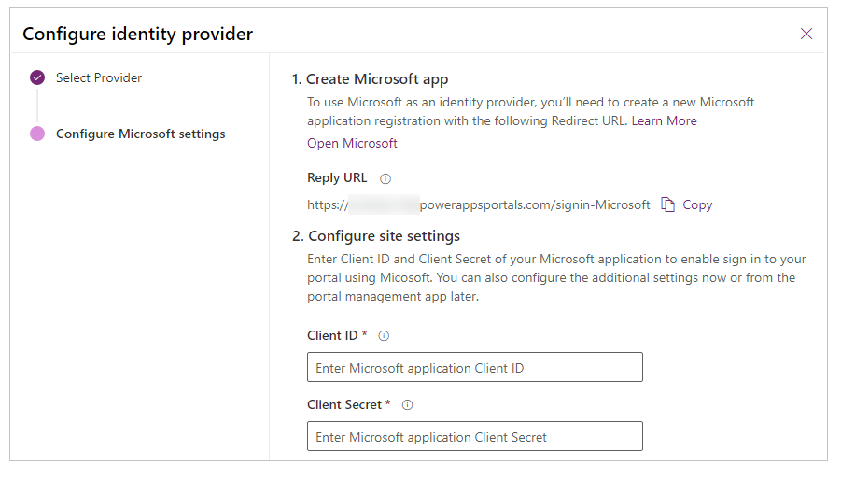Click the '1. Create Microsoft app' heading
841x479 pixels.
(x=370, y=79)
